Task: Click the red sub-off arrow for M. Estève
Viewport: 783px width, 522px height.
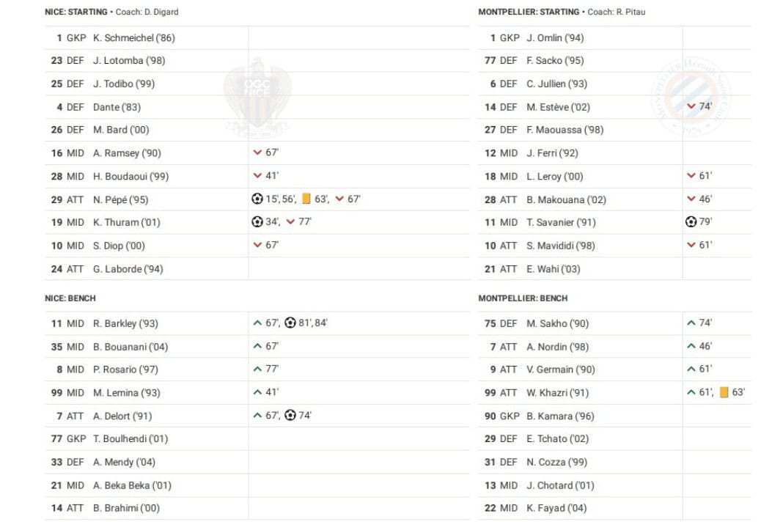Action: (691, 106)
